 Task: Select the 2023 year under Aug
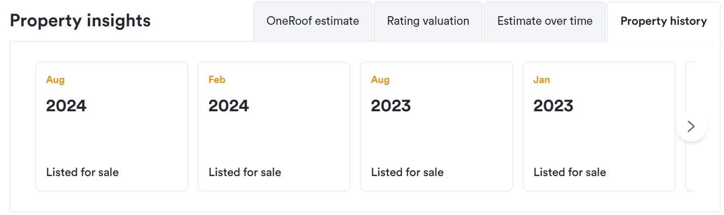click(391, 106)
